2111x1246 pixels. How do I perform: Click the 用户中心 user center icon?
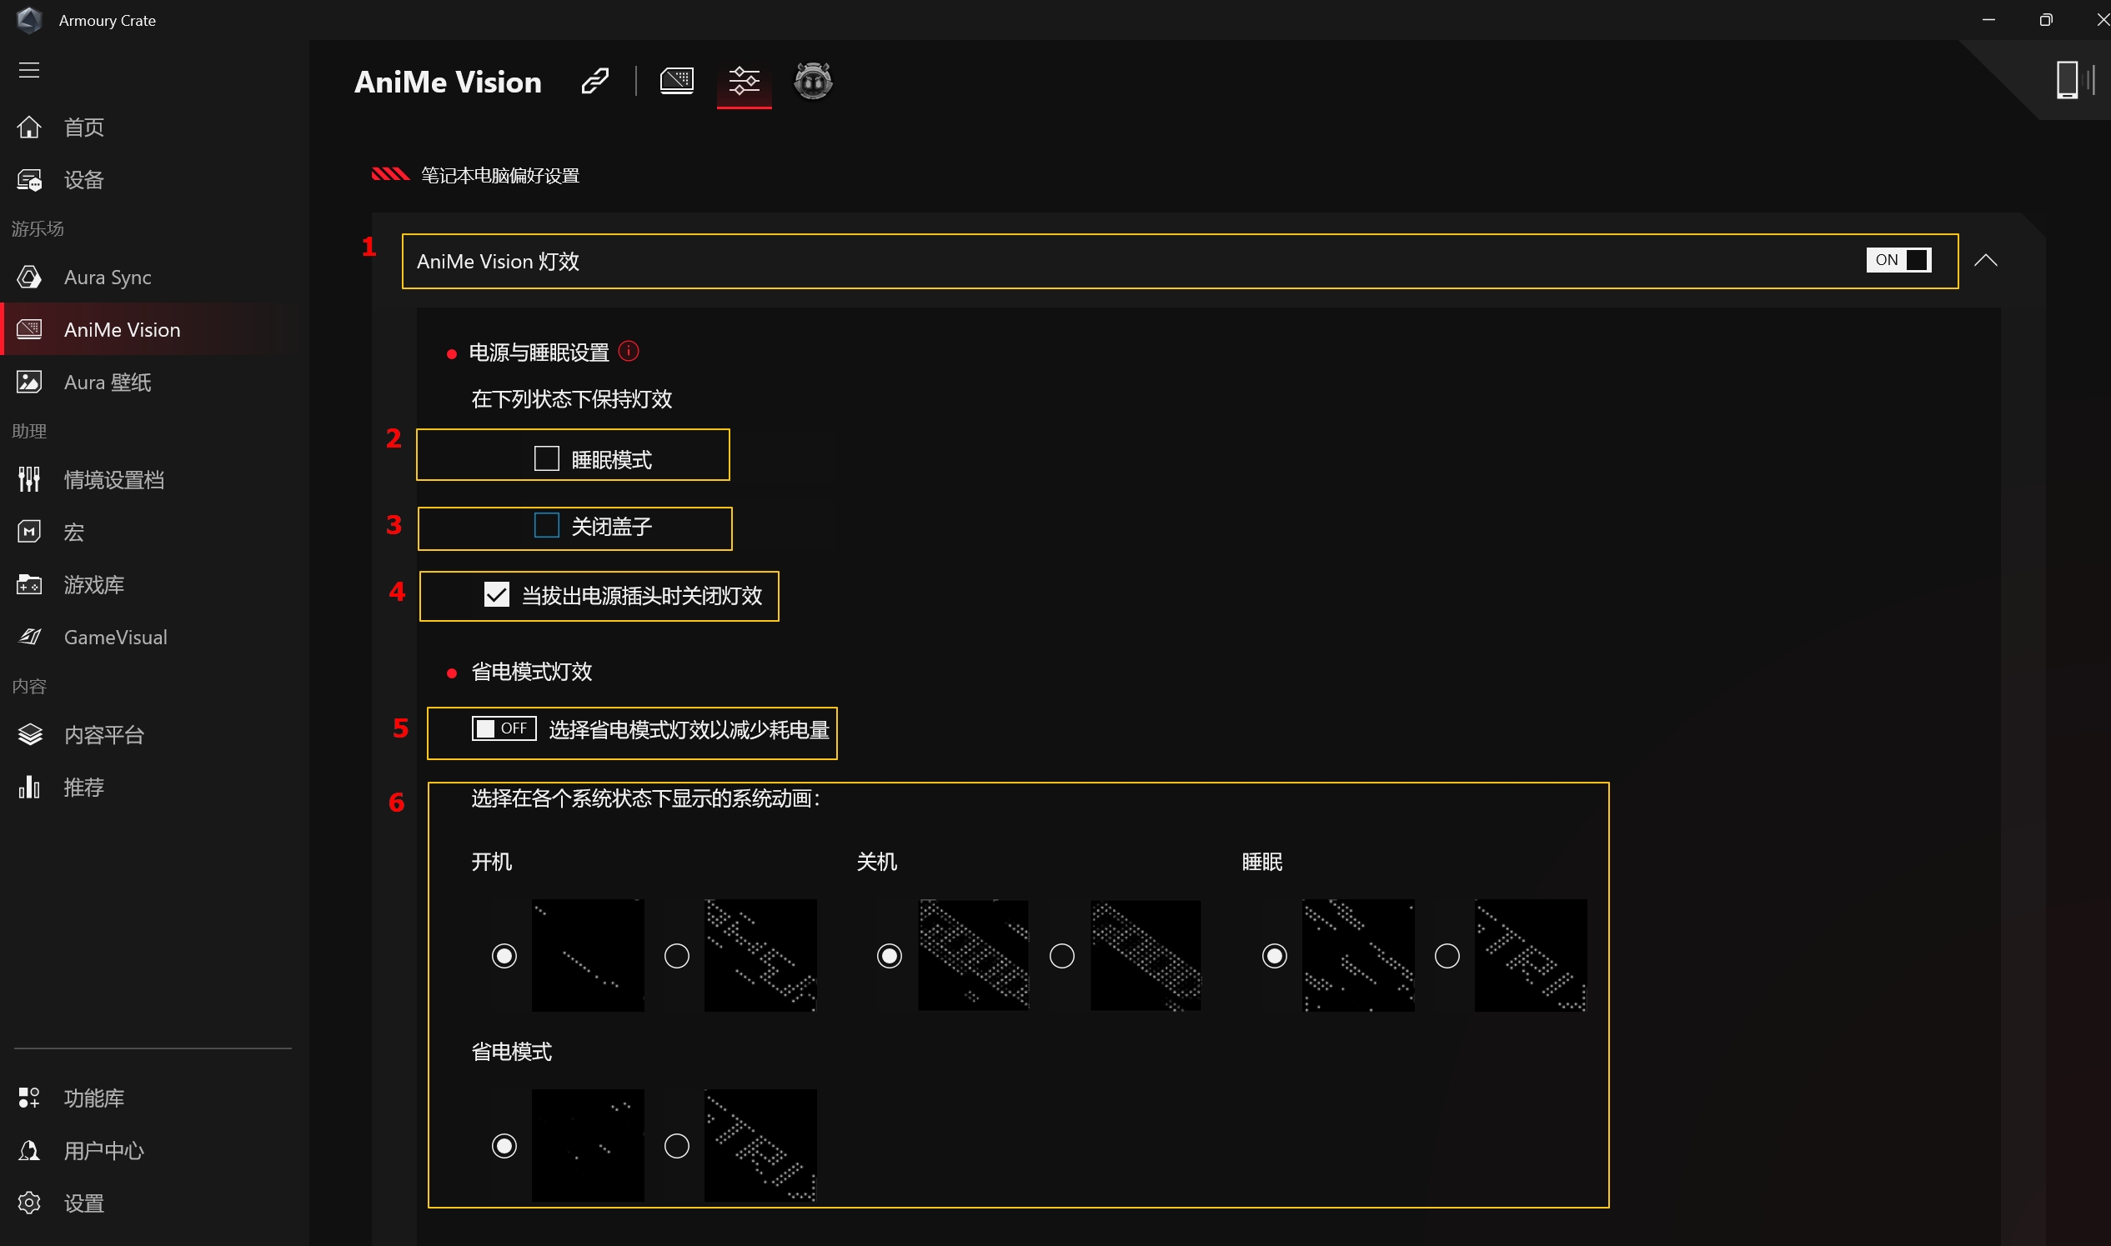(x=29, y=1150)
